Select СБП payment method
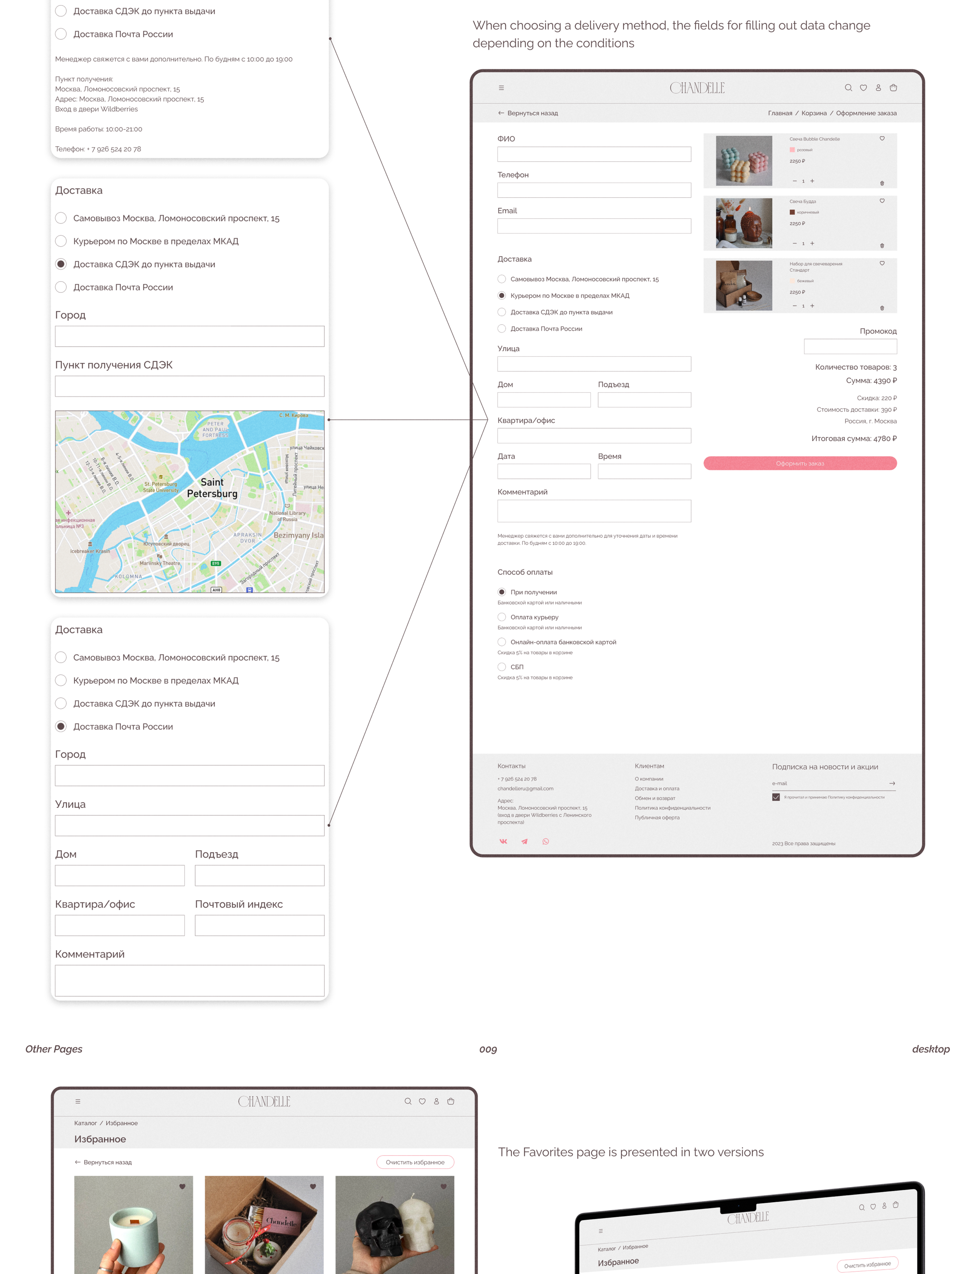Viewport: 976px width, 1274px height. [x=502, y=667]
